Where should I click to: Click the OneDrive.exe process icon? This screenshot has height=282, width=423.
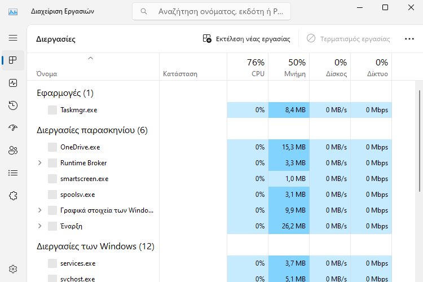(52, 147)
